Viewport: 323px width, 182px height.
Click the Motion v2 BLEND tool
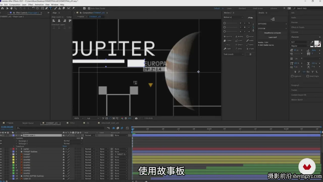[x=239, y=36]
